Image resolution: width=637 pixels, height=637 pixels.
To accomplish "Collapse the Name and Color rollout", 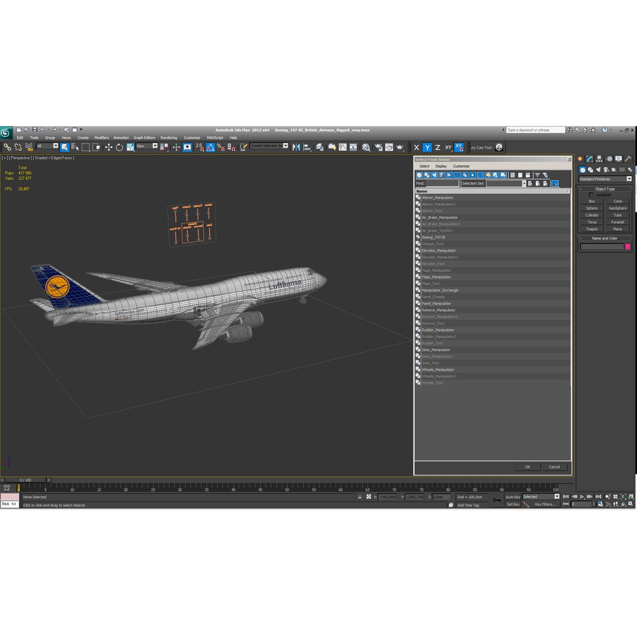I will (605, 238).
